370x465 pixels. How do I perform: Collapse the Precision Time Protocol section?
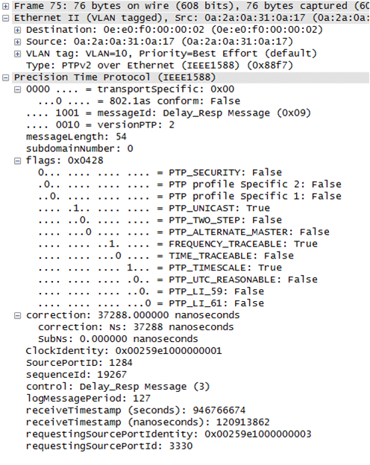(5, 77)
